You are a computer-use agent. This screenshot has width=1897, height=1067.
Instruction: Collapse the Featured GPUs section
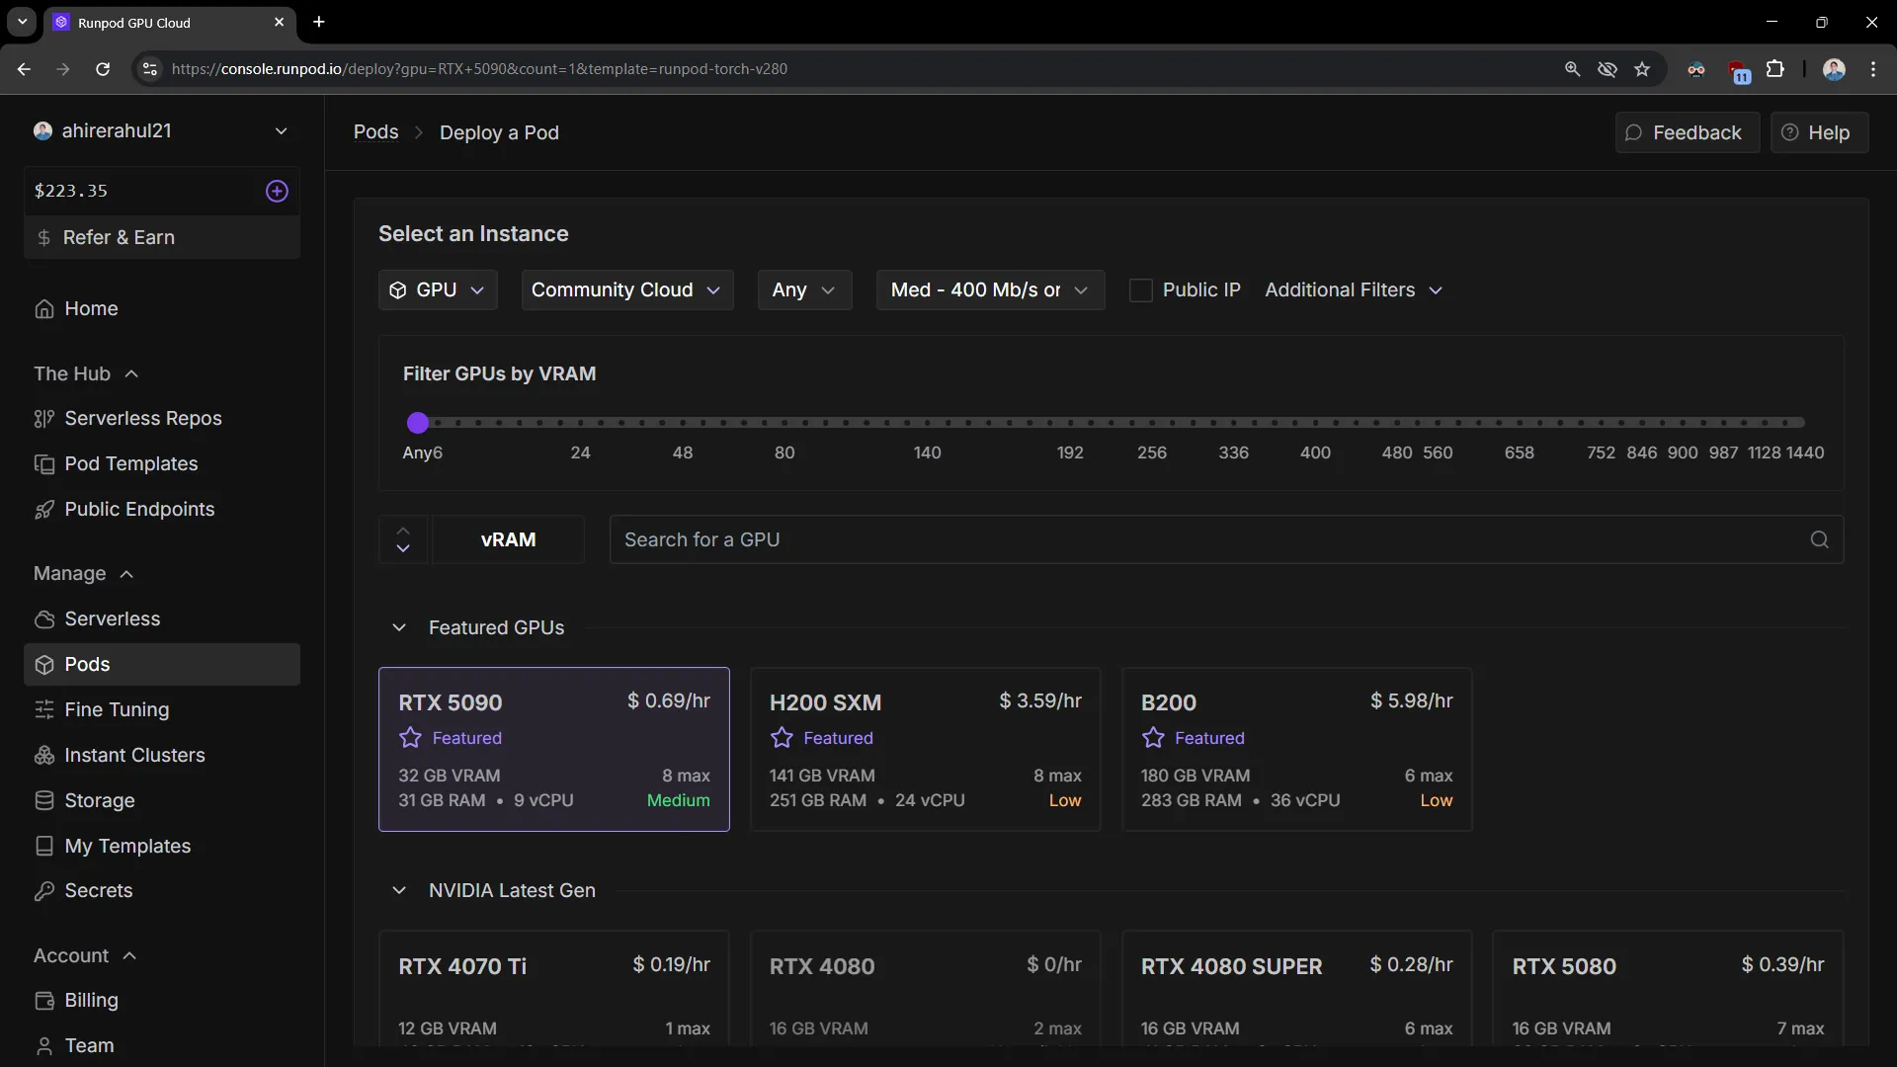coord(399,627)
